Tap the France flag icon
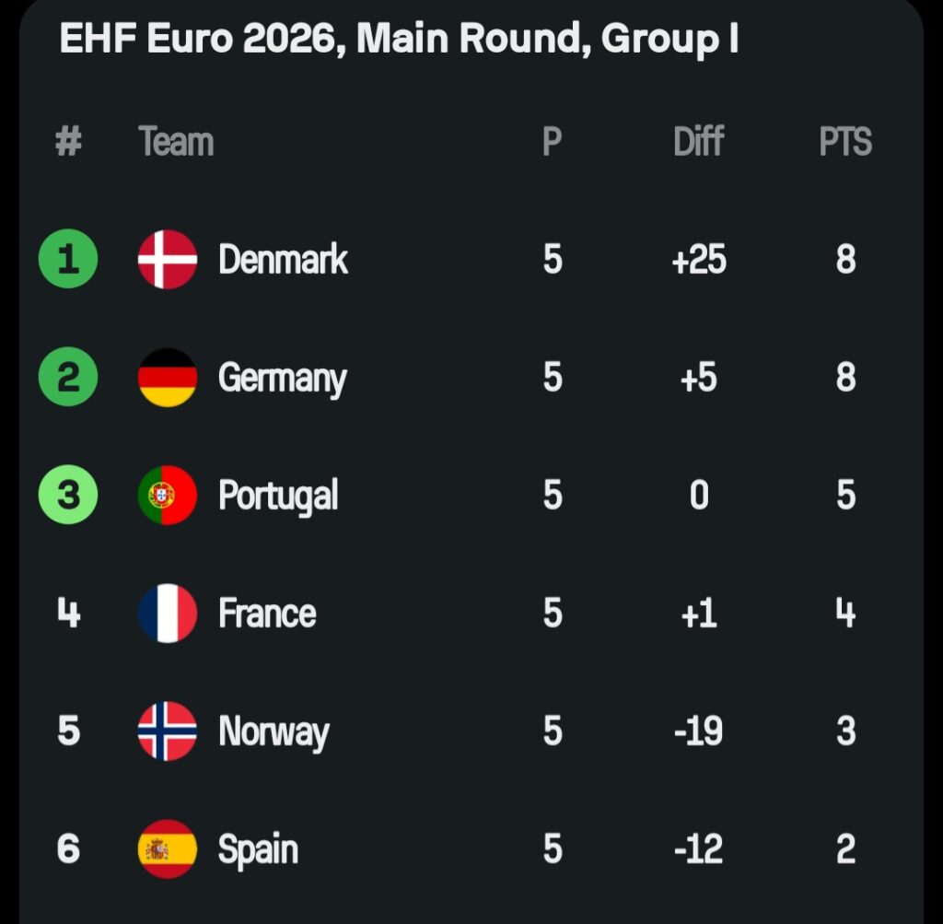 coord(168,614)
